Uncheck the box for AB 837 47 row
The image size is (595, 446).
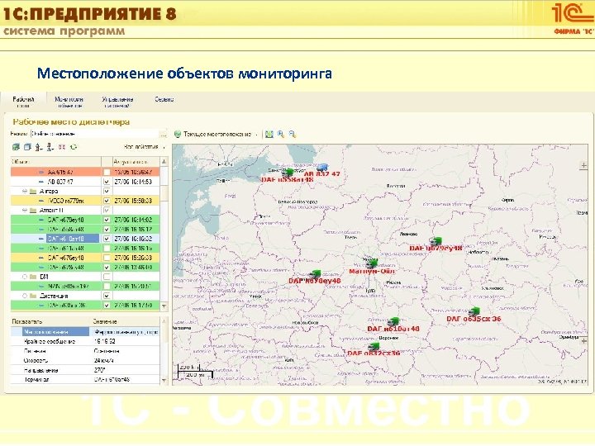click(x=107, y=182)
